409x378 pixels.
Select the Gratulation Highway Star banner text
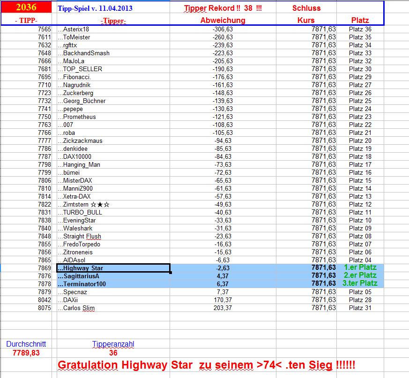tap(206, 365)
